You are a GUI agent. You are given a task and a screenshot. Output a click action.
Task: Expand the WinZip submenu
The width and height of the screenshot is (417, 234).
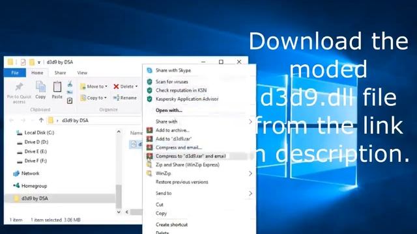(x=199, y=174)
